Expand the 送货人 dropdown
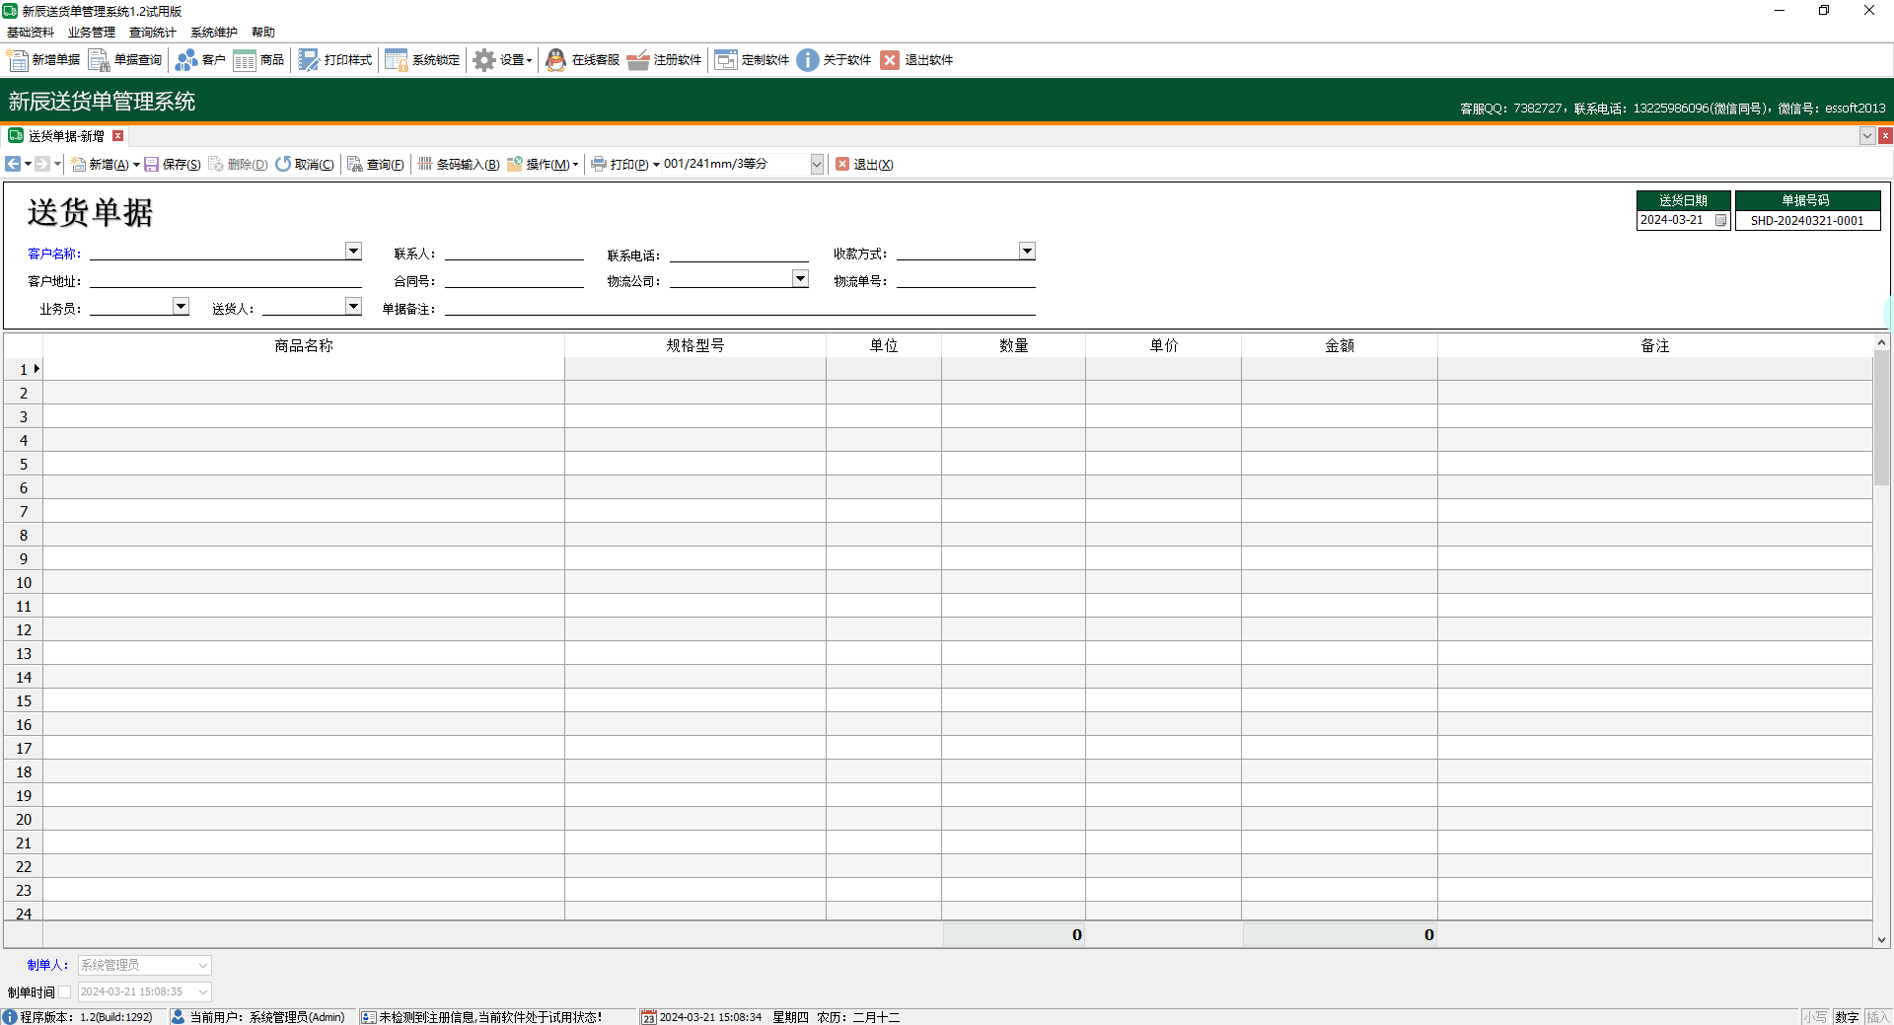1894x1025 pixels. coord(353,306)
